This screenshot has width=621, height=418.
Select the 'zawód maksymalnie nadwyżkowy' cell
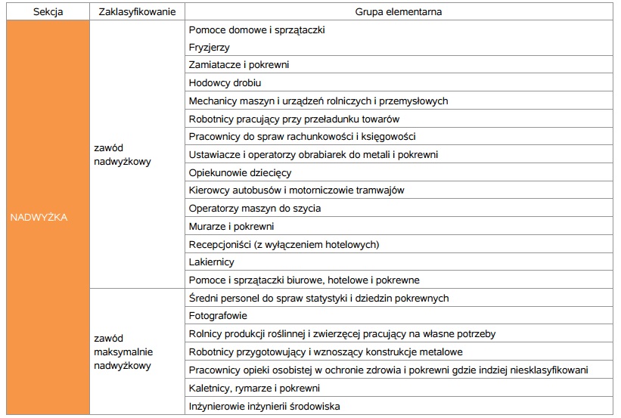point(137,351)
